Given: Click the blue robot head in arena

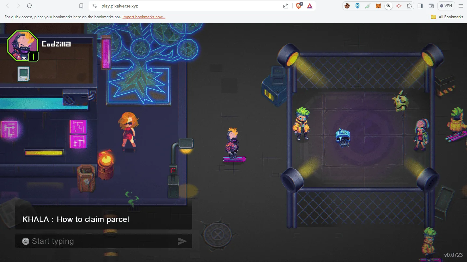Looking at the screenshot, I should point(343,138).
